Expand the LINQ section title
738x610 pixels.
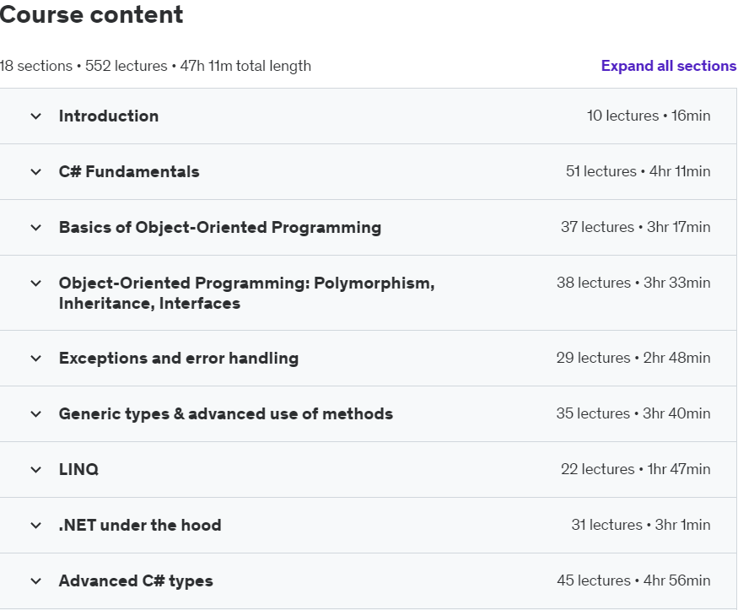(x=78, y=470)
